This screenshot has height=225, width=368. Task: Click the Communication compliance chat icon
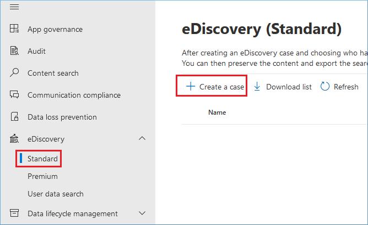(14, 94)
